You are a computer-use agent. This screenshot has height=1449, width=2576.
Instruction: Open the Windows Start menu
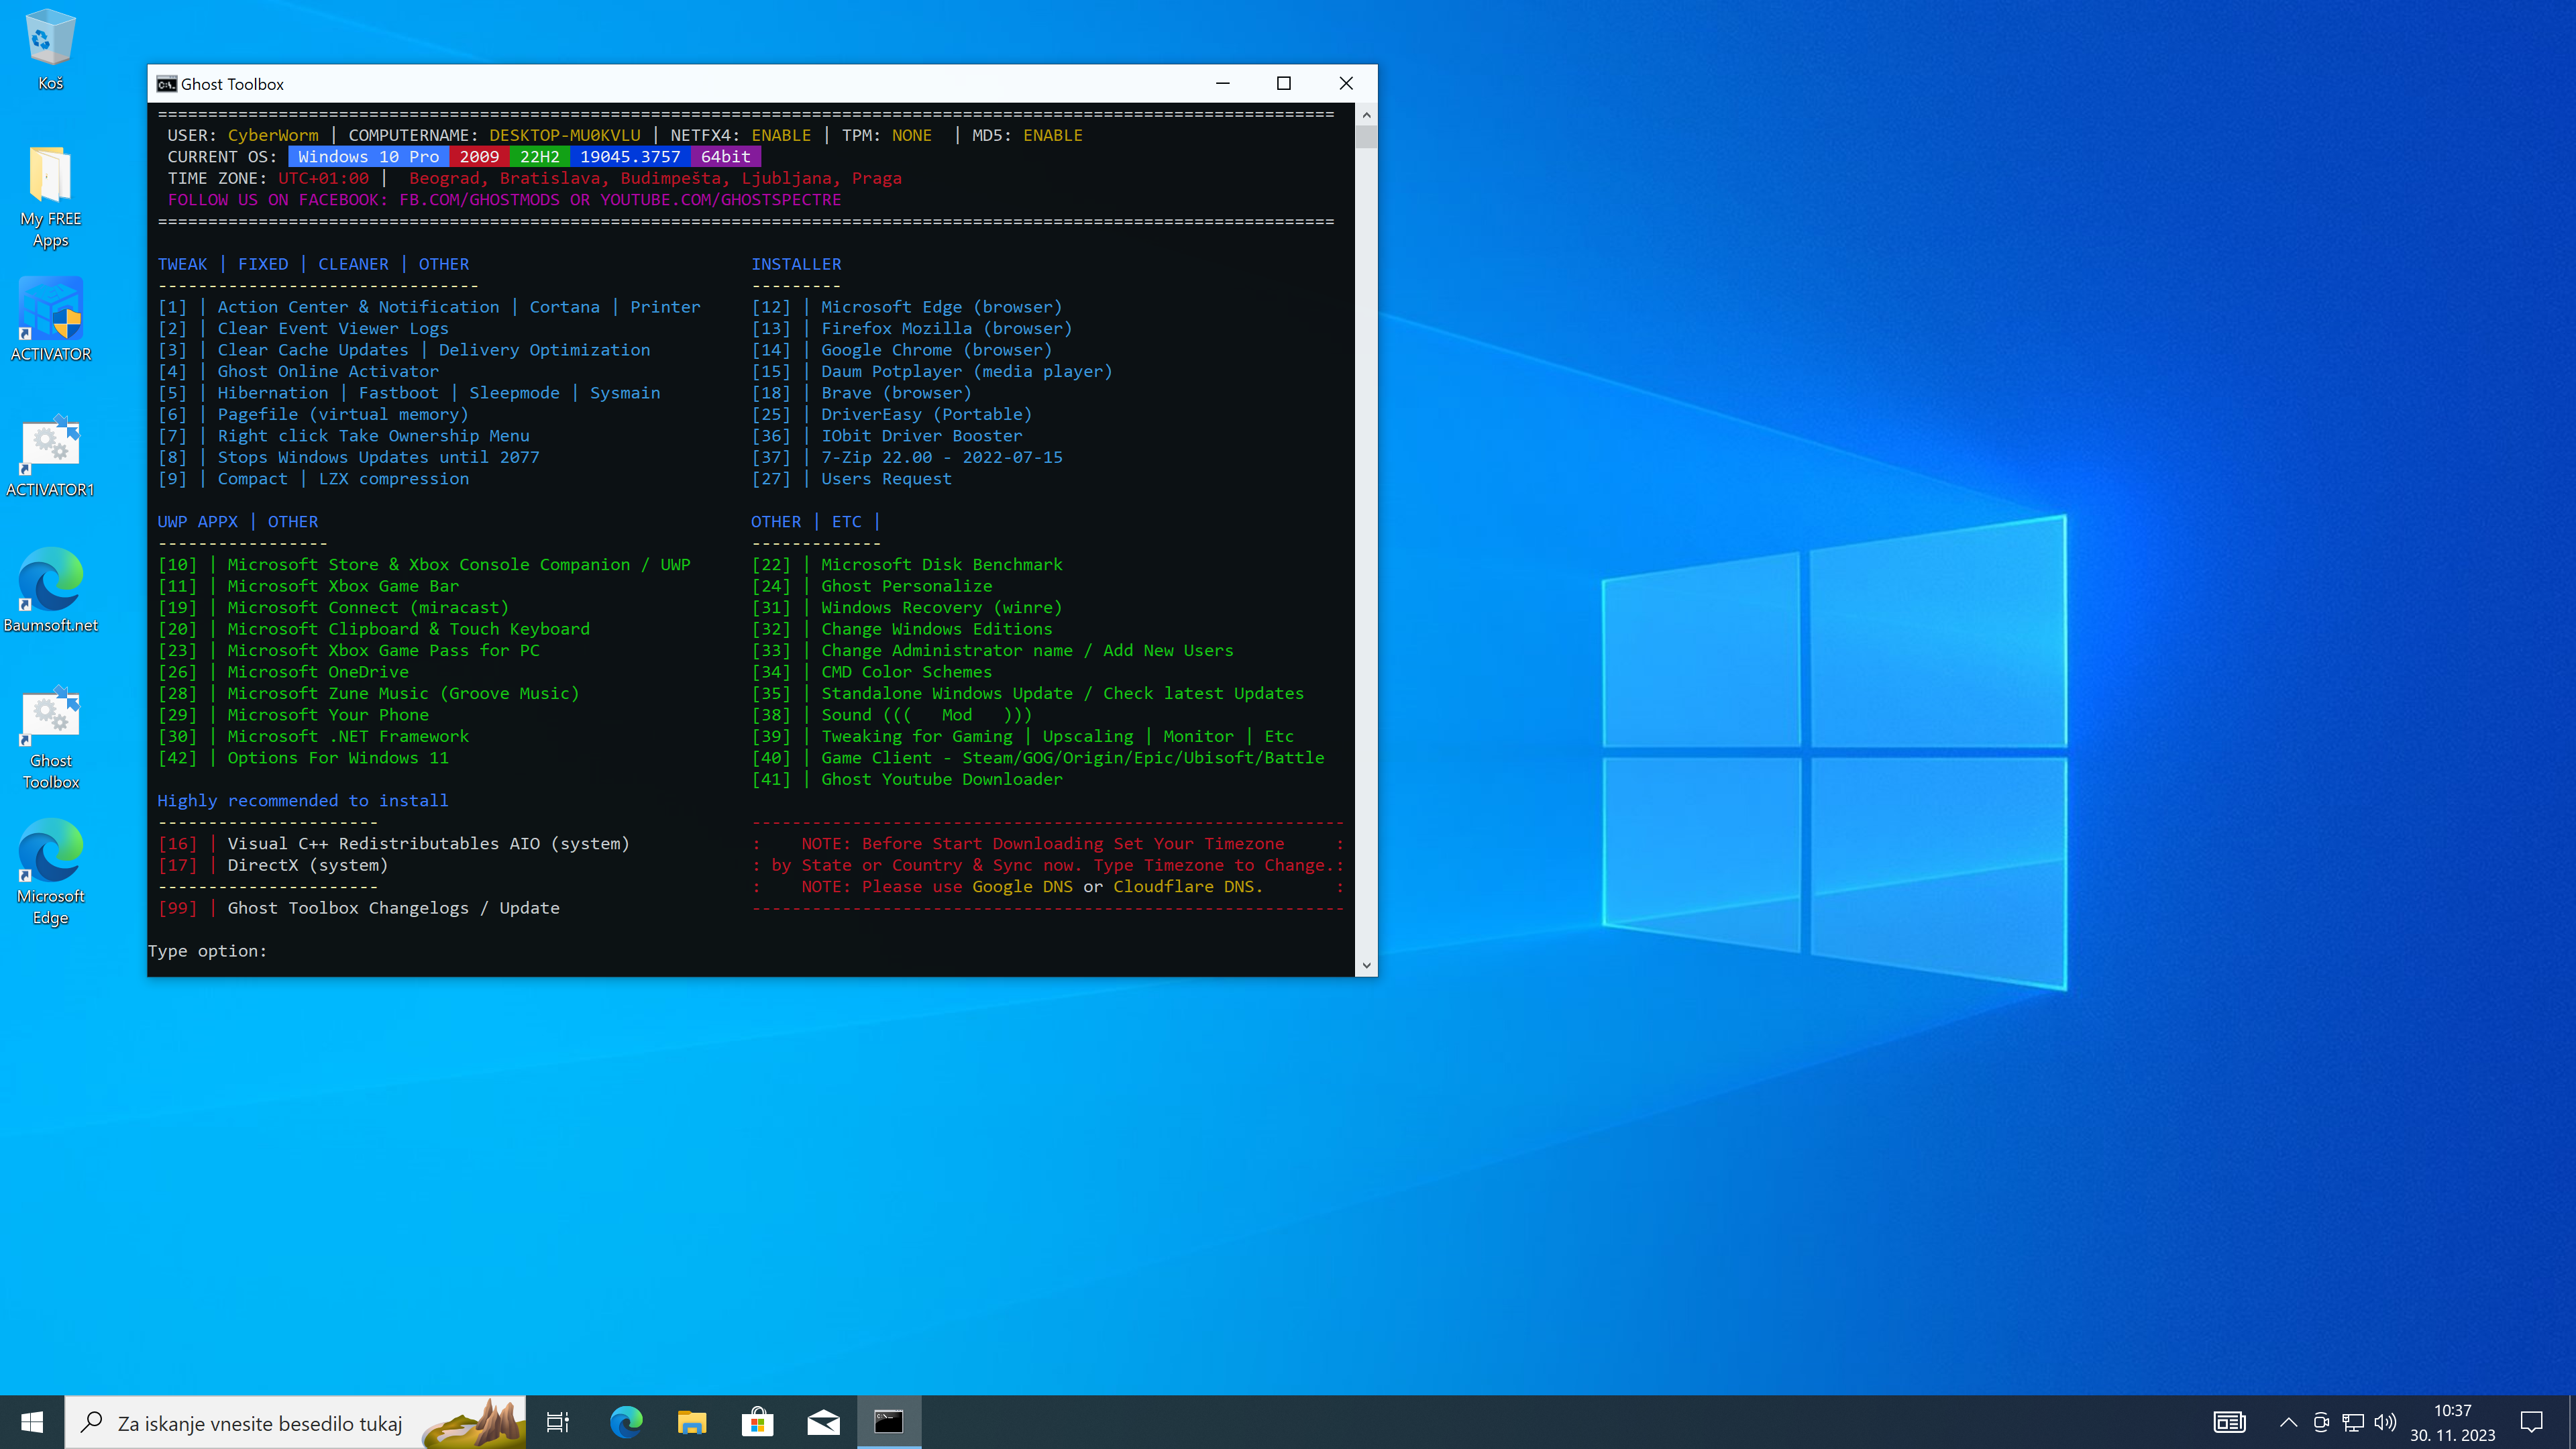coord(32,1422)
